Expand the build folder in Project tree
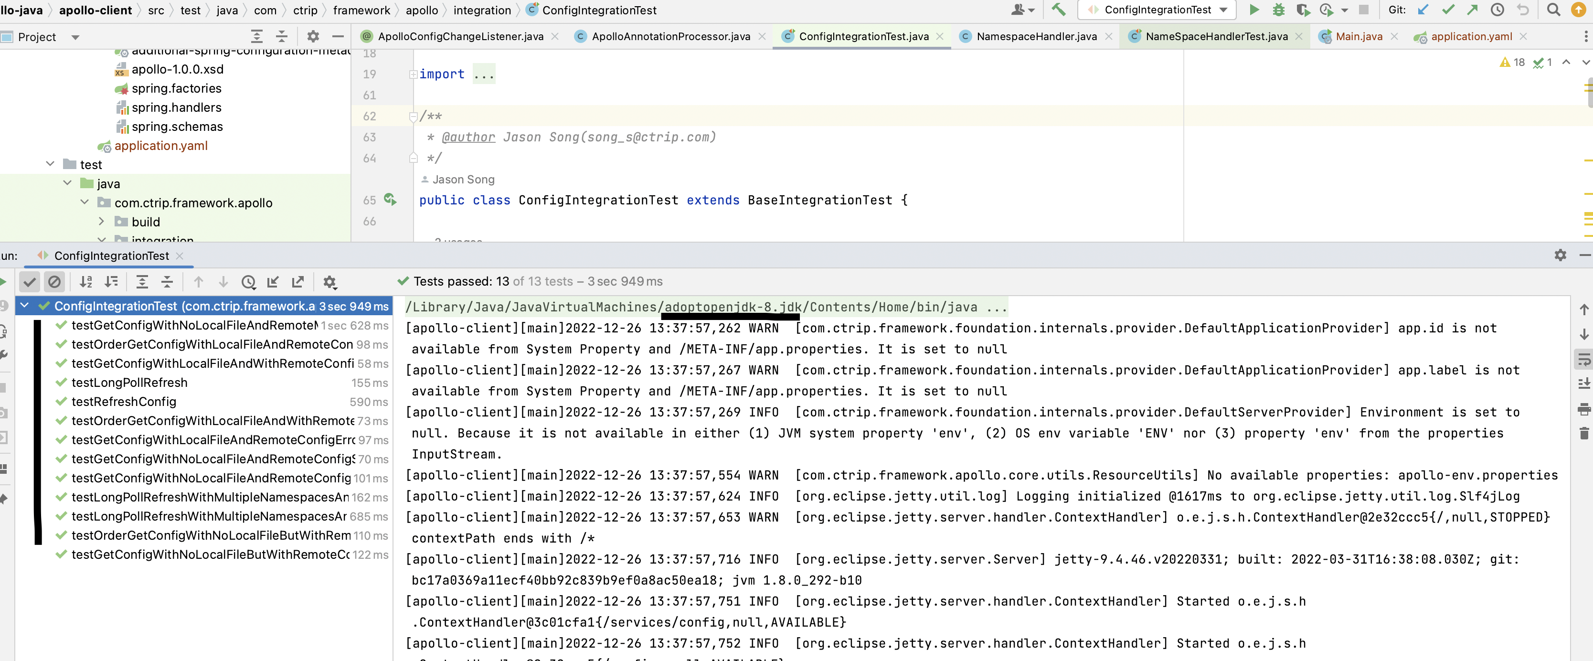This screenshot has height=661, width=1593. click(x=102, y=221)
